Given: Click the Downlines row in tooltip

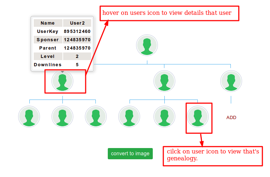Looking at the screenshot, I should [x=62, y=65].
